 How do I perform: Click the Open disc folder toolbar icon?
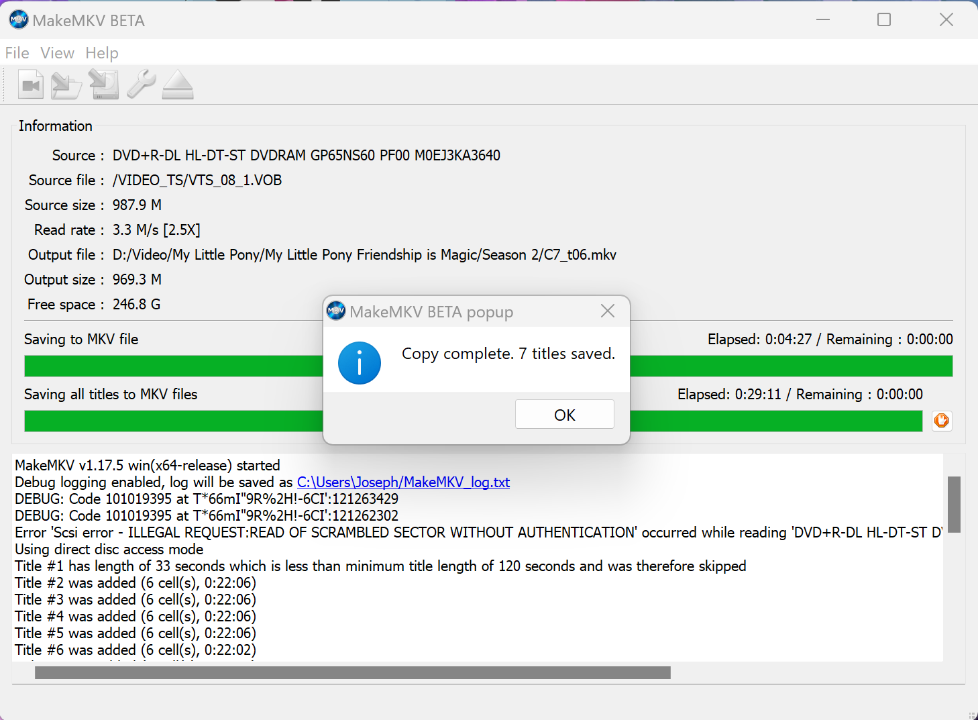pyautogui.click(x=66, y=85)
